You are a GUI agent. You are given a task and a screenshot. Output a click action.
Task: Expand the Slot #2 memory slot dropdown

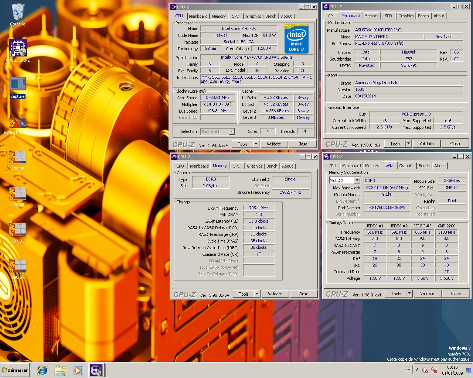pyautogui.click(x=357, y=181)
